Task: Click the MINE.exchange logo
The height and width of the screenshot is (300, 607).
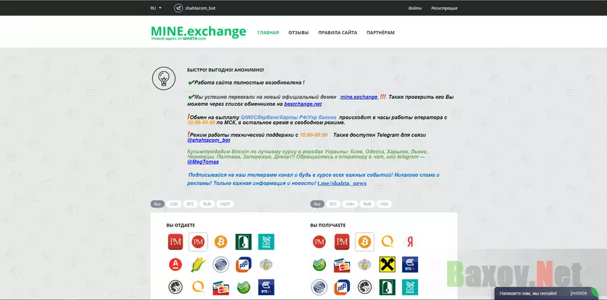Action: 198,32
